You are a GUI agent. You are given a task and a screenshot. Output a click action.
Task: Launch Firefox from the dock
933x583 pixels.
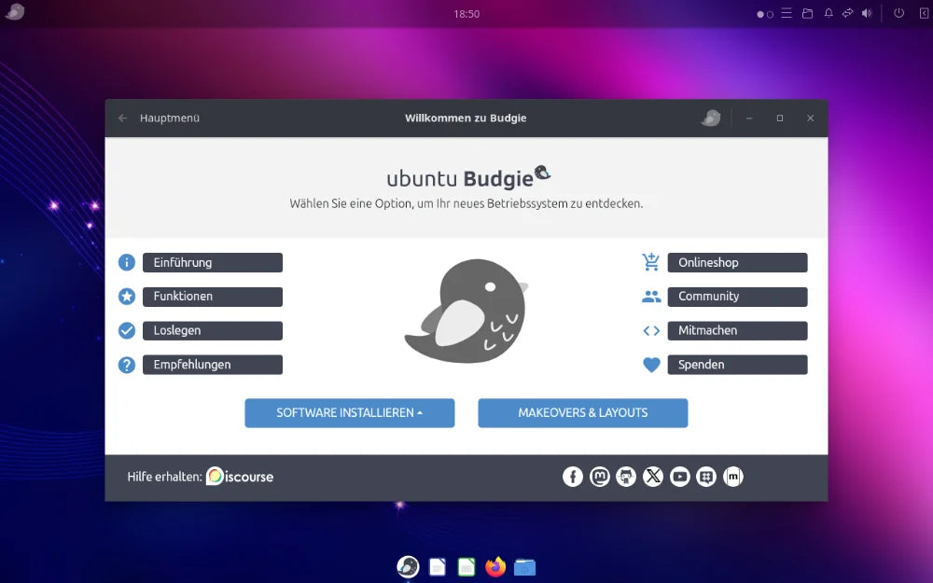(495, 567)
